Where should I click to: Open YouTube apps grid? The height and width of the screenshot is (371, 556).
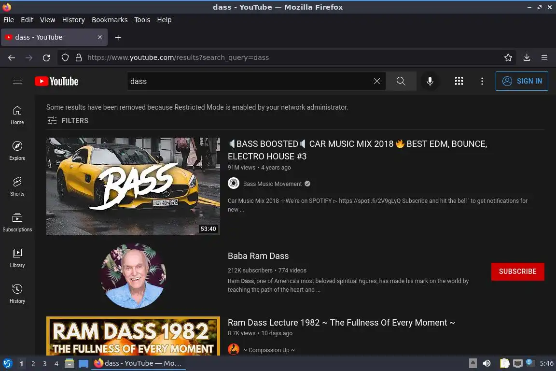[459, 81]
